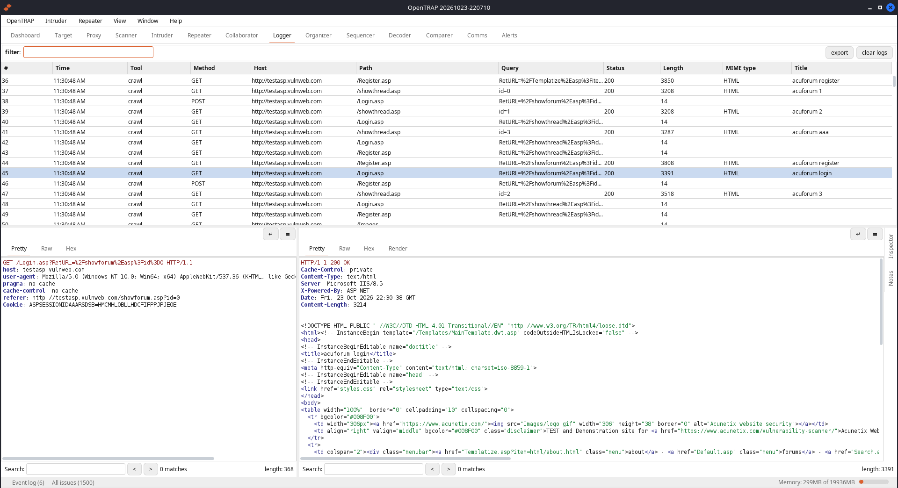Open the Notes side panel

891,278
